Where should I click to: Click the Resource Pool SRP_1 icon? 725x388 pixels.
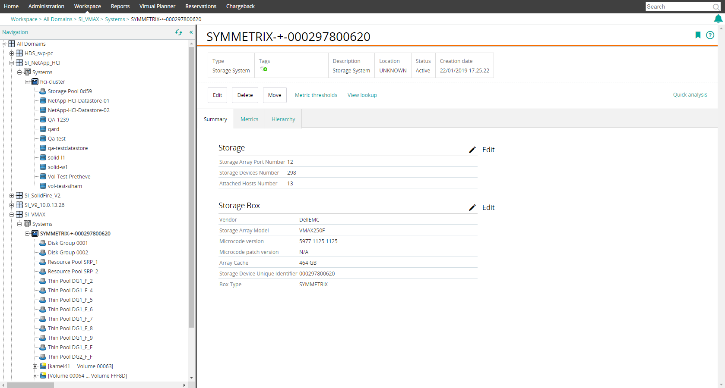pos(43,262)
